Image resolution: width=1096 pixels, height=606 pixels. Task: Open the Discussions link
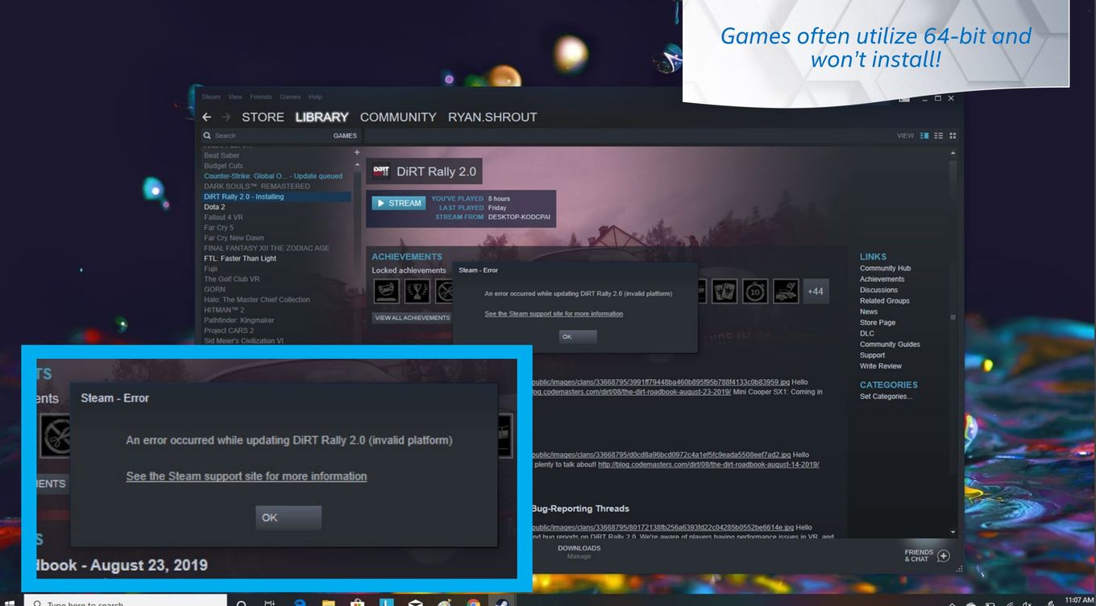pos(878,291)
